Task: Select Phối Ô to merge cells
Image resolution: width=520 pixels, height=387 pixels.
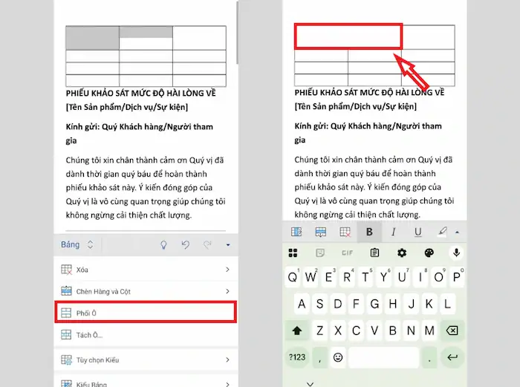Action: [145, 313]
